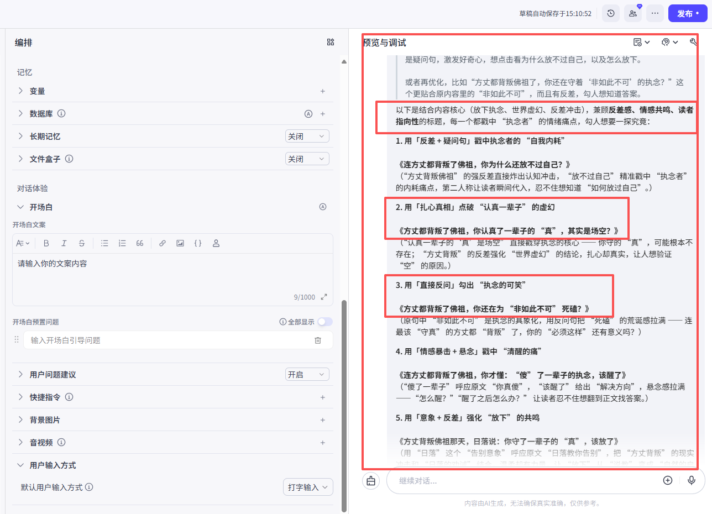Open the three-dot more options menu
The height and width of the screenshot is (514, 712).
pyautogui.click(x=655, y=14)
